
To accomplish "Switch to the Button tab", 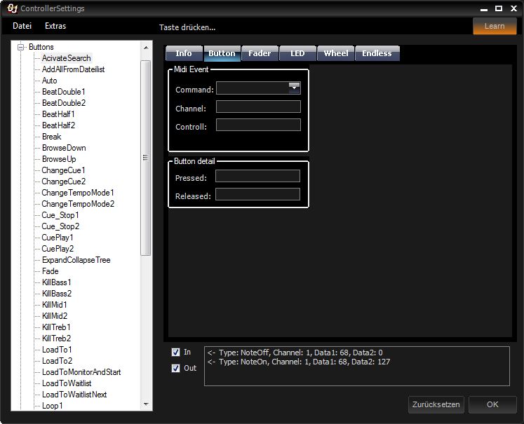I will (222, 53).
